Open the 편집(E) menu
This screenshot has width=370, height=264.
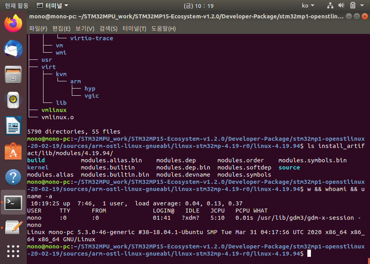tap(61, 29)
